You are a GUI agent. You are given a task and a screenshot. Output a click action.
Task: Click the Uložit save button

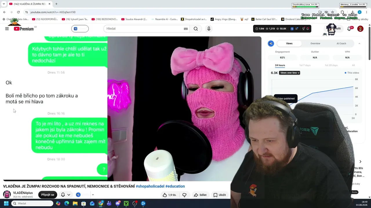220,195
